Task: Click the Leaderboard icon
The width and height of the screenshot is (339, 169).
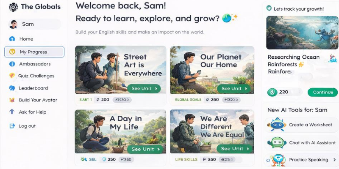Action: coord(12,88)
